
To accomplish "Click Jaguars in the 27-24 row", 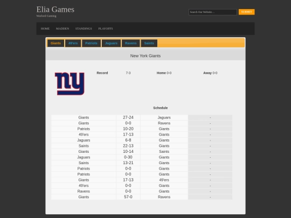I will tap(164, 117).
